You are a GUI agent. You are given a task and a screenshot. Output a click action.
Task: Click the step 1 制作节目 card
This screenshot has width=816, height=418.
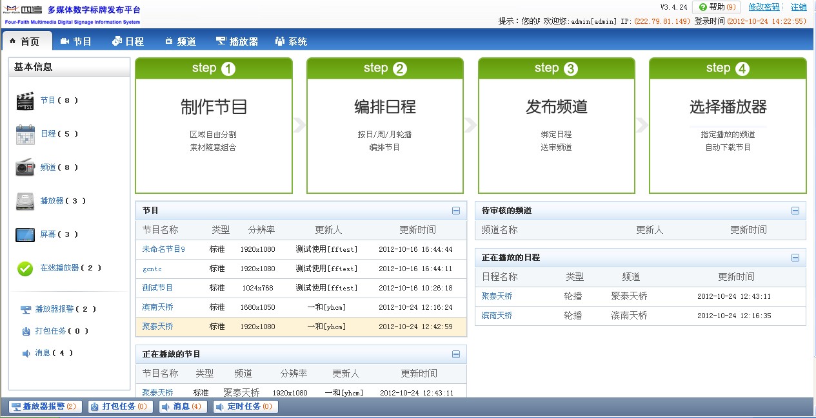coord(214,126)
